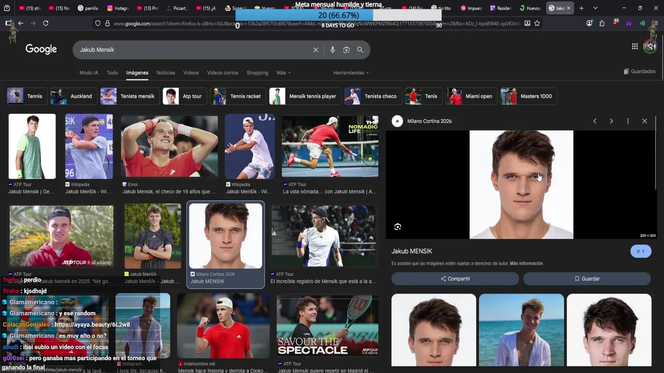Click the search magnifier button

(360, 50)
